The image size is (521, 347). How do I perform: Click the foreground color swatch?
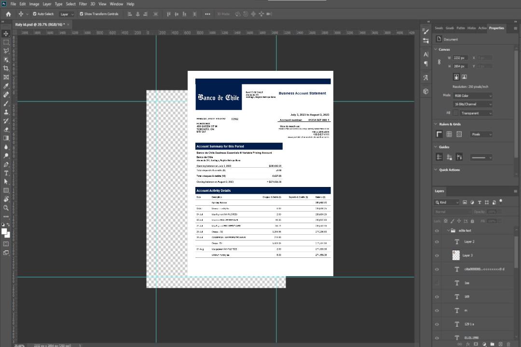tap(4, 231)
